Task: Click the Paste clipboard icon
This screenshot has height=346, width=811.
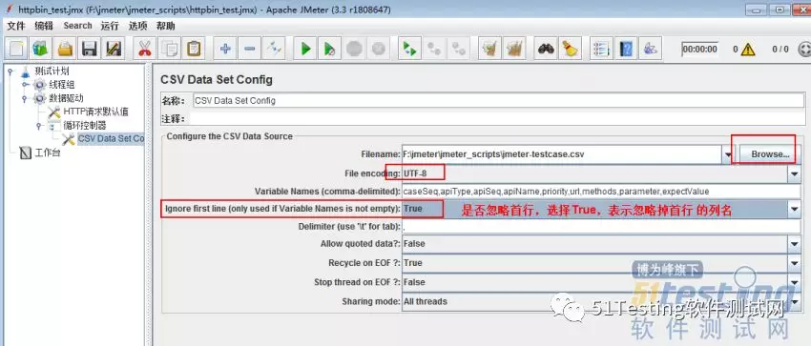Action: (x=194, y=49)
